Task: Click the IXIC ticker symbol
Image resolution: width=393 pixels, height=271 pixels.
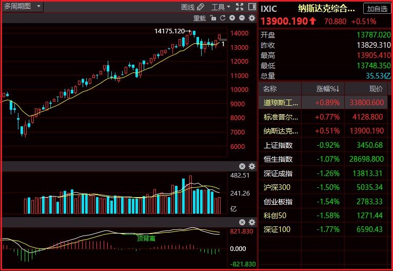Action: 269,9
